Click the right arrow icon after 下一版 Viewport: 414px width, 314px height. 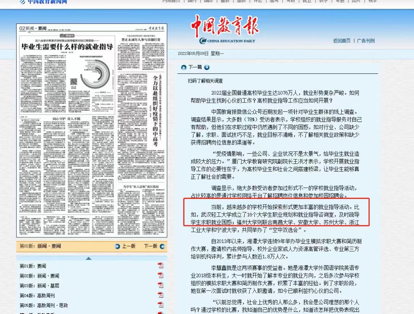(162, 246)
